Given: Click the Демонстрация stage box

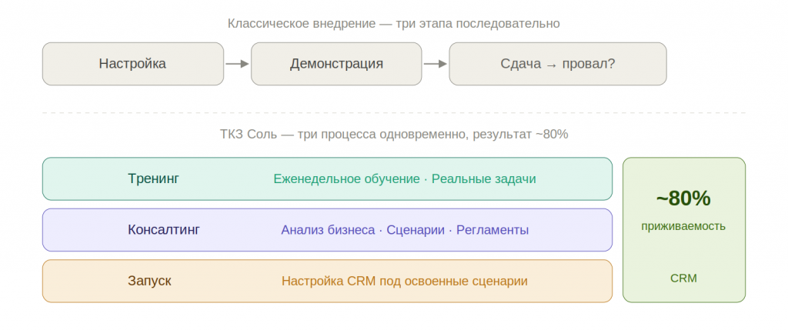Looking at the screenshot, I should (x=336, y=64).
